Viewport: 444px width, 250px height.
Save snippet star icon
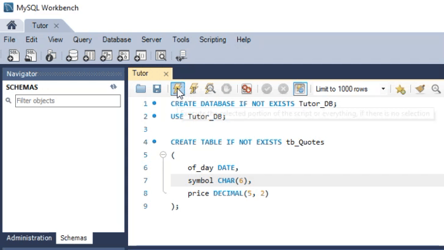pos(400,89)
